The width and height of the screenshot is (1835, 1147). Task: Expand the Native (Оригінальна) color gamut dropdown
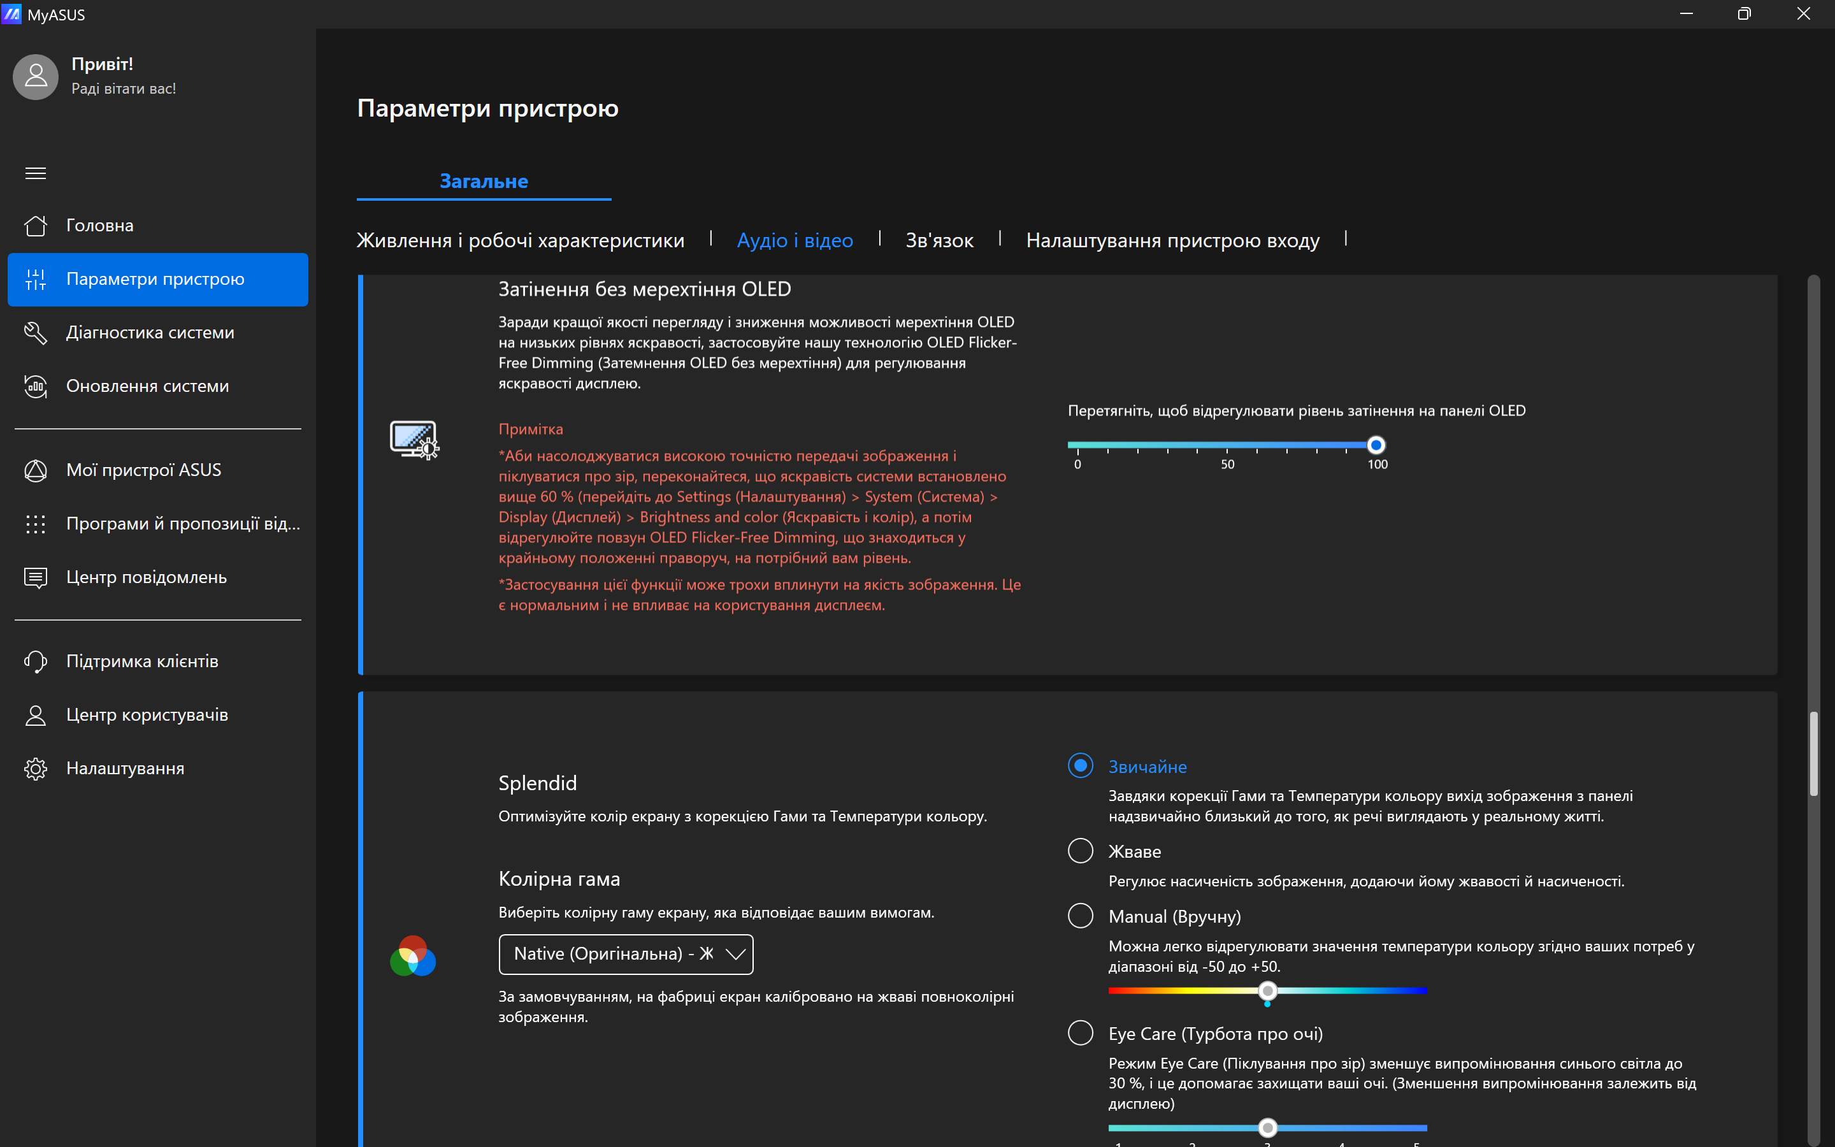pyautogui.click(x=626, y=955)
